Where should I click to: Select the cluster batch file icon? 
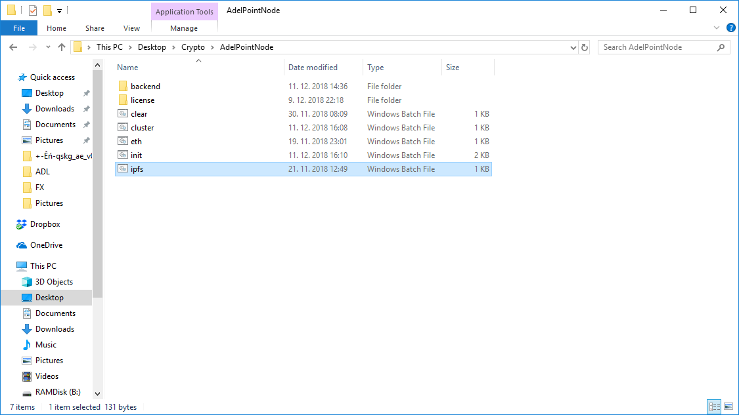tap(123, 127)
